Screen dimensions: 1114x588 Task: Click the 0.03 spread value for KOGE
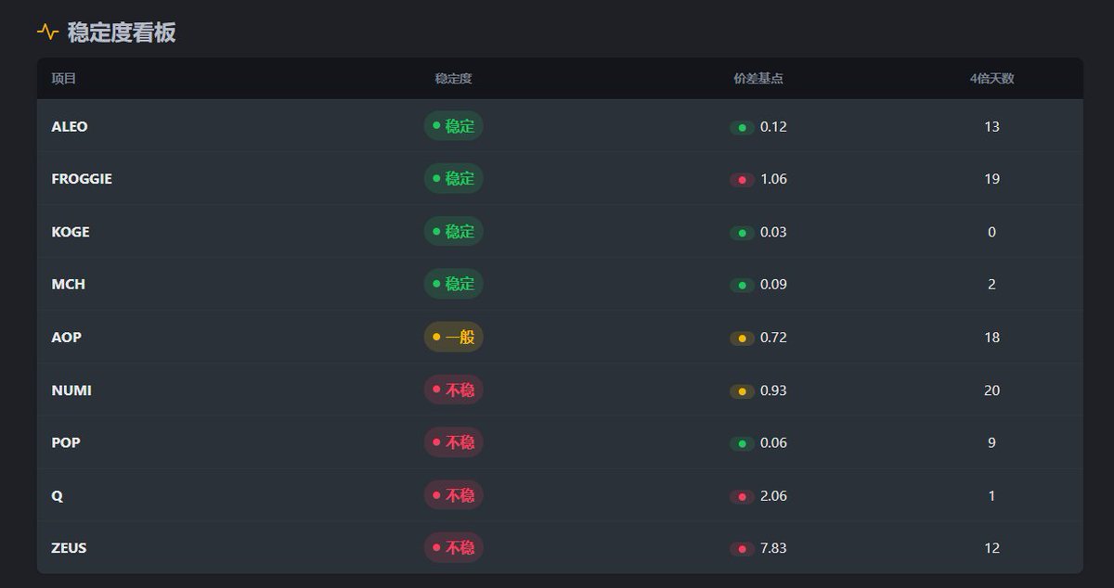point(773,232)
